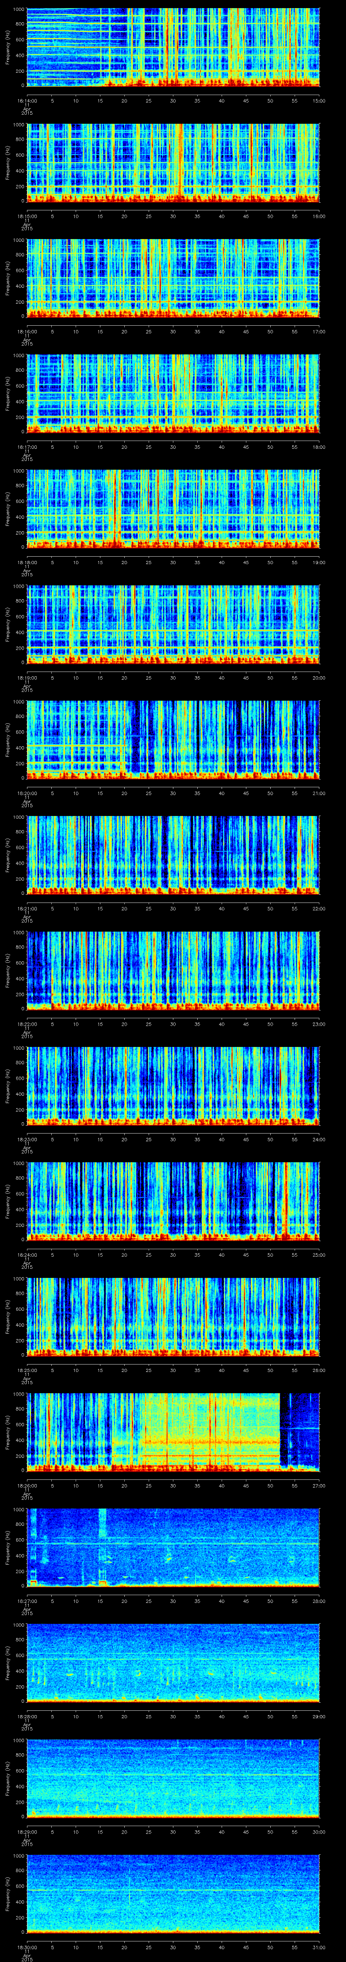Click the 18:23:00 time axis label
This screenshot has height=1962, width=346.
(27, 1139)
